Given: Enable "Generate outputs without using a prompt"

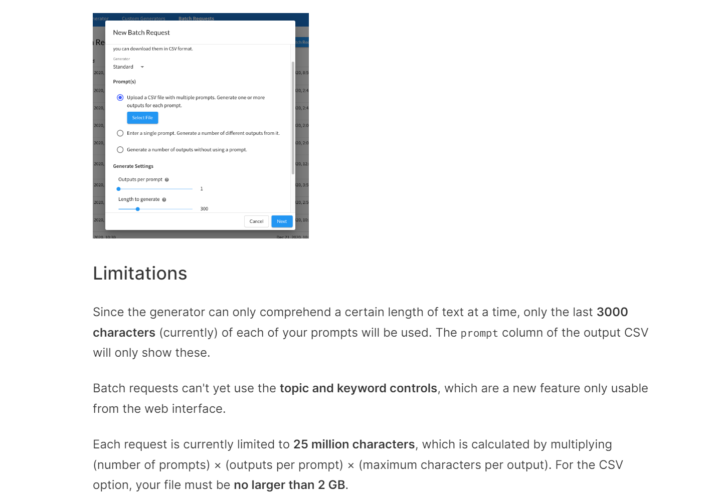Looking at the screenshot, I should click(x=120, y=149).
